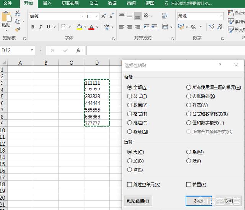Align cell text left
The width and height of the screenshot is (245, 210).
coord(122,27)
